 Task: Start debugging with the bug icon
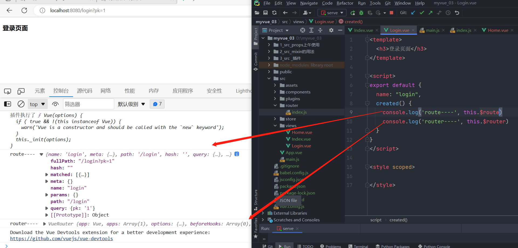[x=361, y=13]
